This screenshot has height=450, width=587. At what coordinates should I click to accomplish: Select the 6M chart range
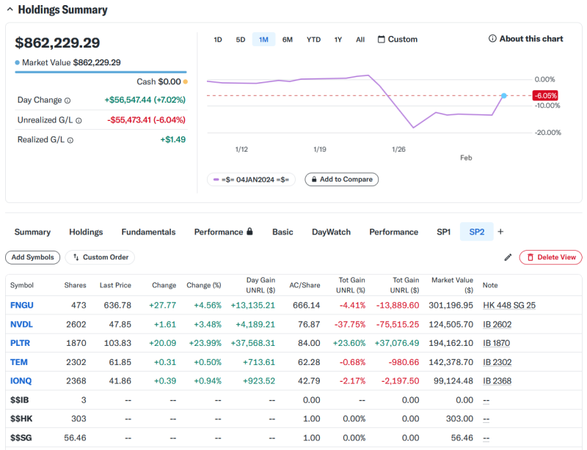[x=288, y=40]
